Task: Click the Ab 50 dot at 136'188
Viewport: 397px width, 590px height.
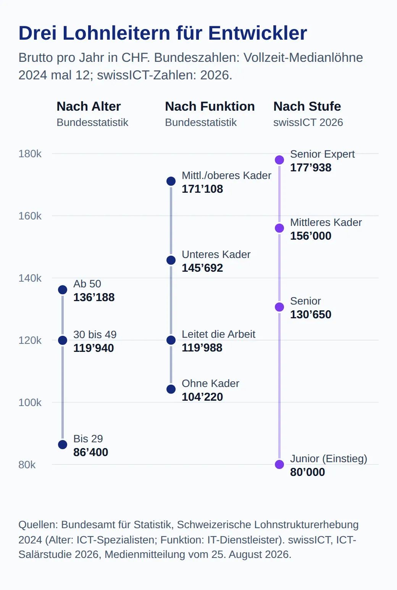Action: (x=63, y=290)
